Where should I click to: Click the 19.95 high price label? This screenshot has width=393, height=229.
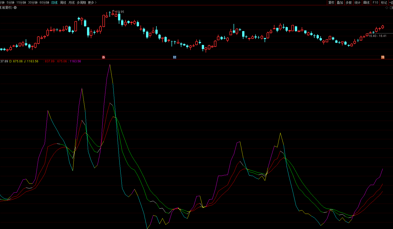click(x=120, y=12)
